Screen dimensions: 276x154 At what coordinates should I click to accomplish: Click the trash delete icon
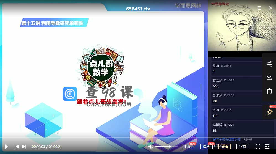coord(269,91)
